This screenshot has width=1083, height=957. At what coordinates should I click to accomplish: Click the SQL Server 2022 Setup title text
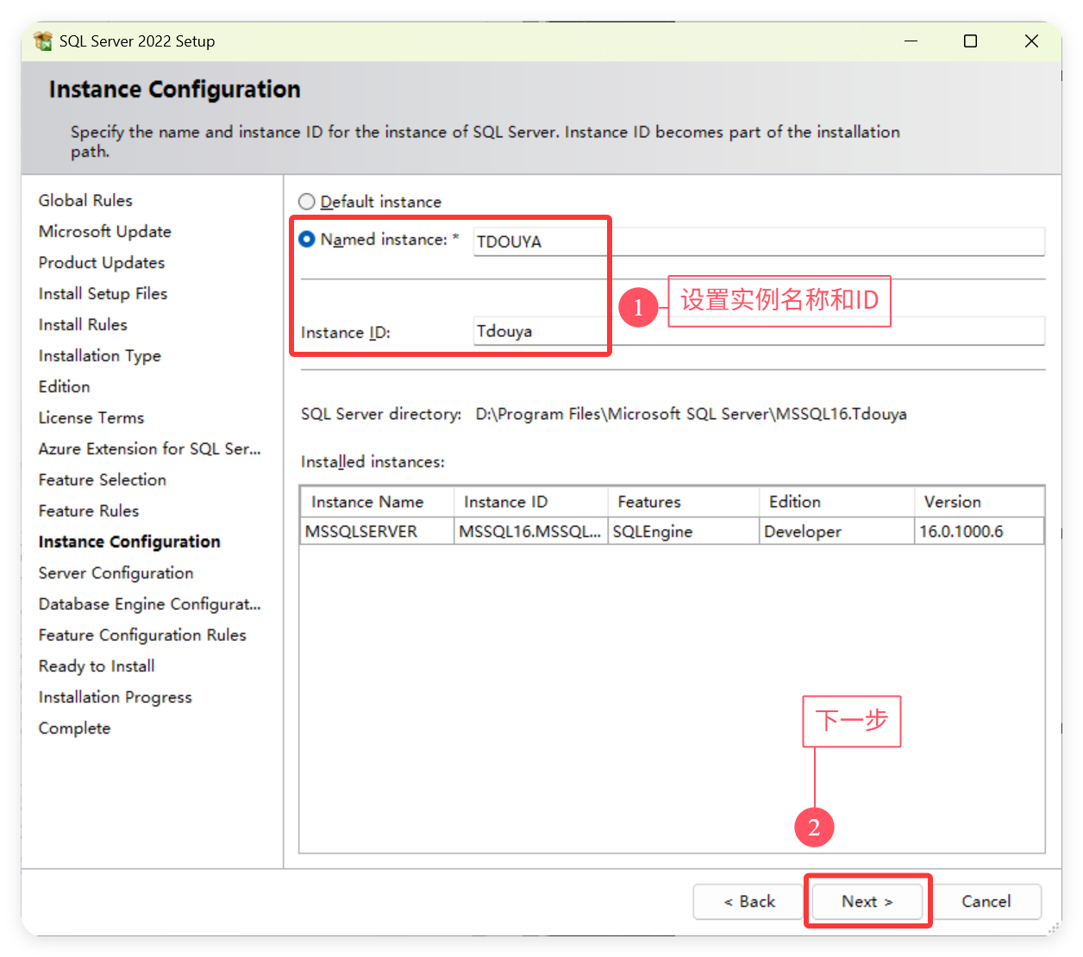(x=137, y=41)
